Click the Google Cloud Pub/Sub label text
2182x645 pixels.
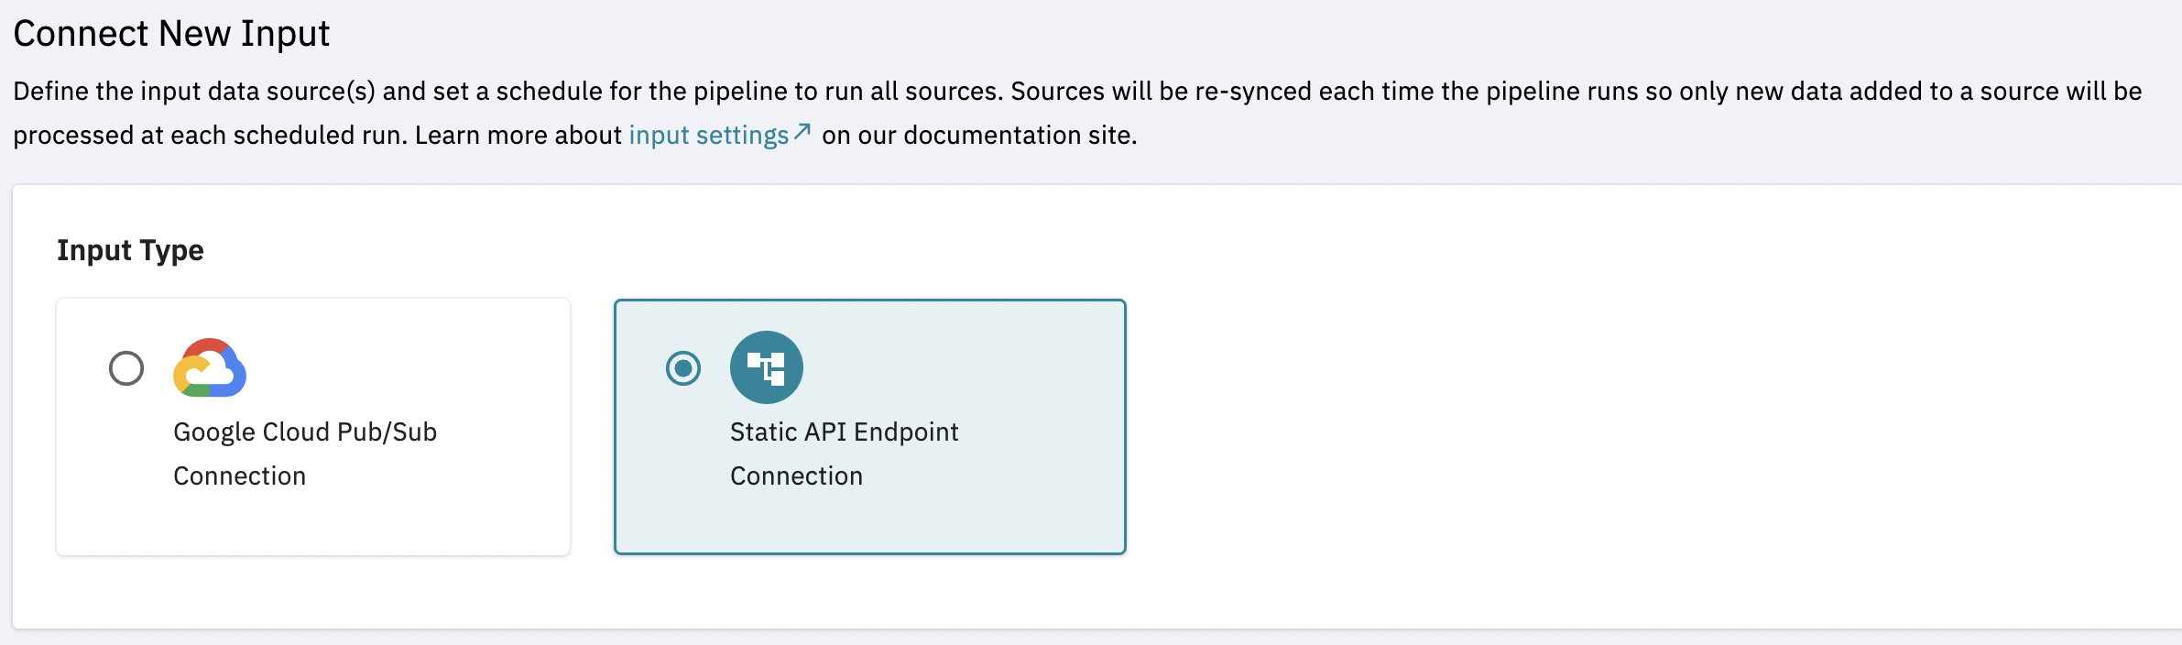[304, 432]
